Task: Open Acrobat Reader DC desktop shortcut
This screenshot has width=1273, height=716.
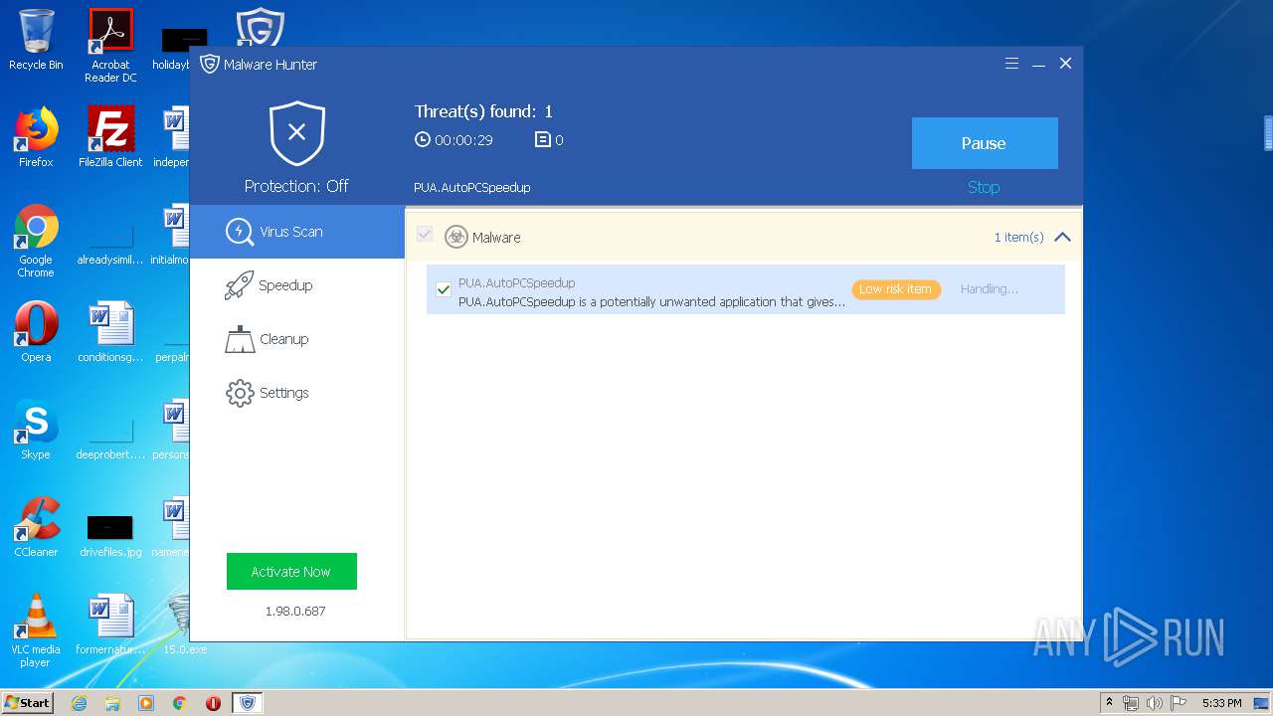Action: (110, 46)
